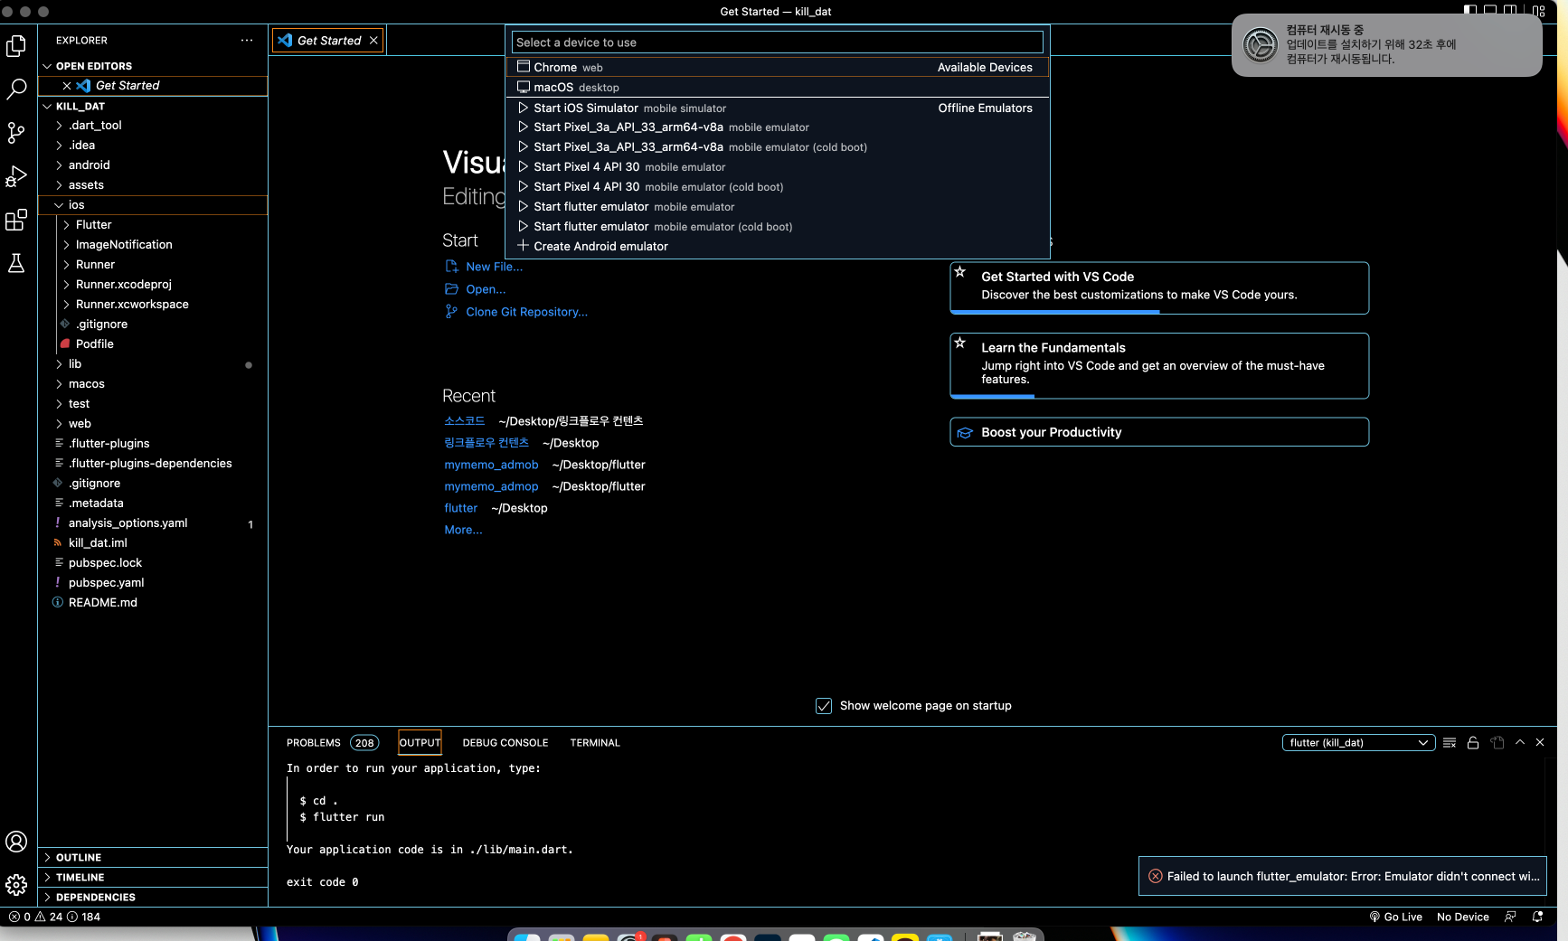The height and width of the screenshot is (941, 1568).
Task: Click Go Live in the status bar
Action: pyautogui.click(x=1396, y=917)
